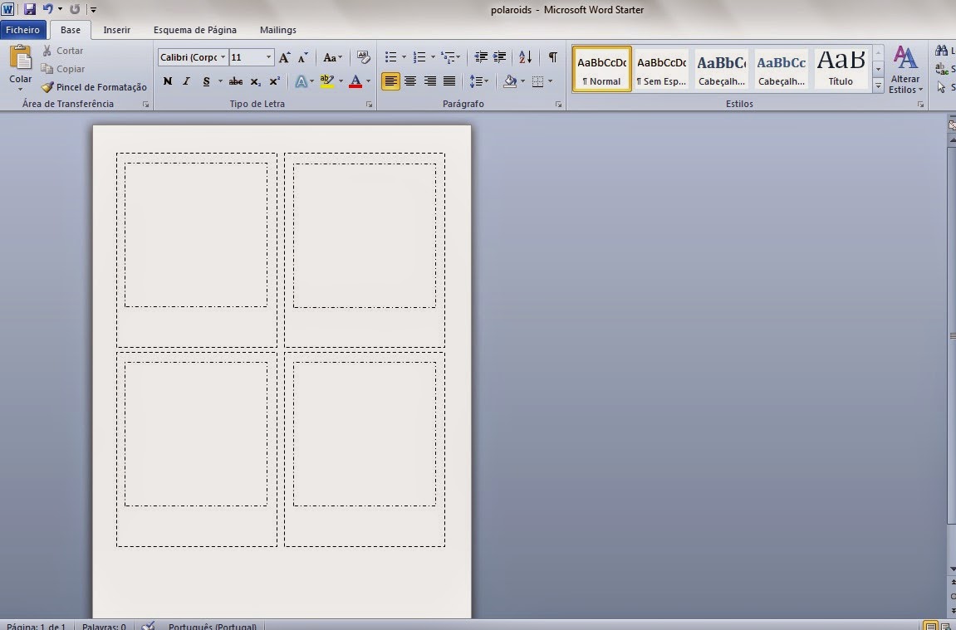This screenshot has height=630, width=956.
Task: Click the Multilevel list icon
Action: tap(449, 57)
